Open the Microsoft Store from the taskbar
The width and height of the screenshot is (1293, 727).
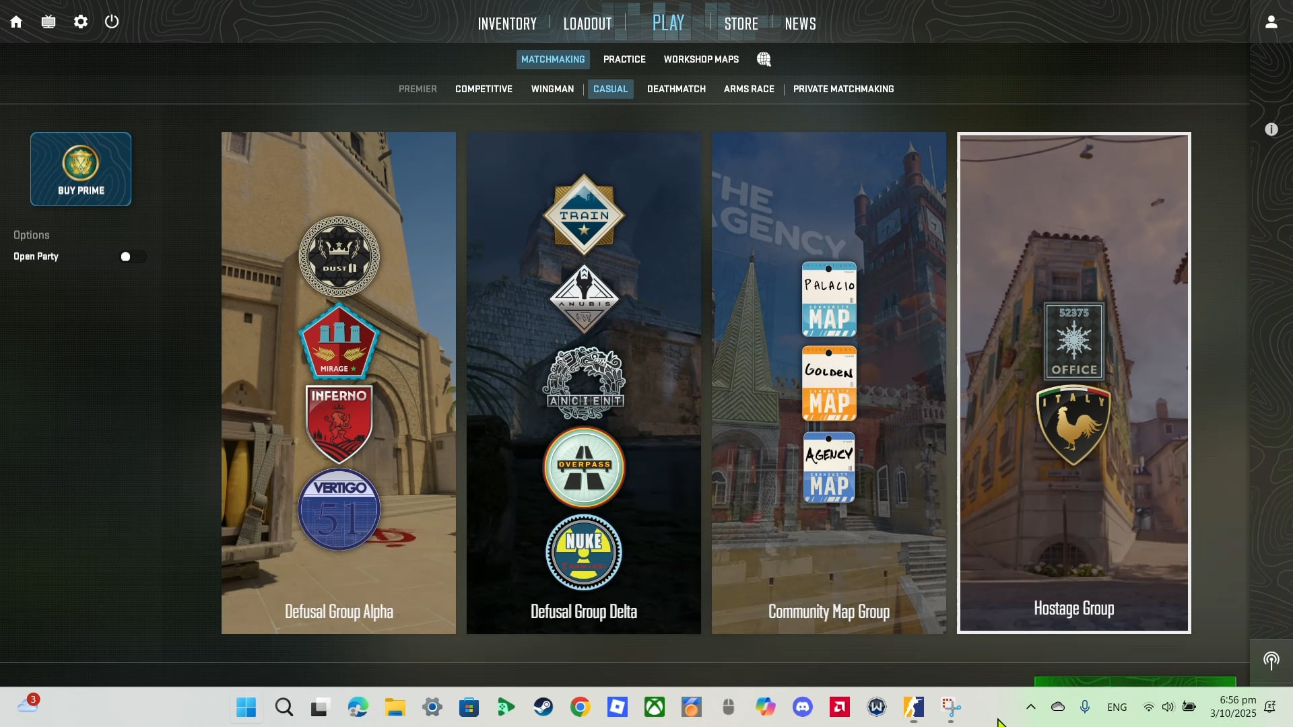tap(469, 707)
